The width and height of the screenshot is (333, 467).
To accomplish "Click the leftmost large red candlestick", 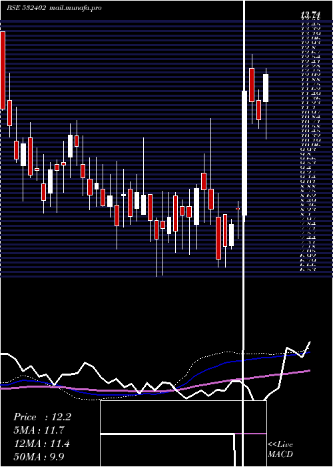I will pyautogui.click(x=3, y=70).
